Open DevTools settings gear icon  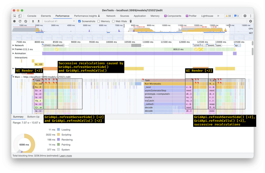click(245, 16)
